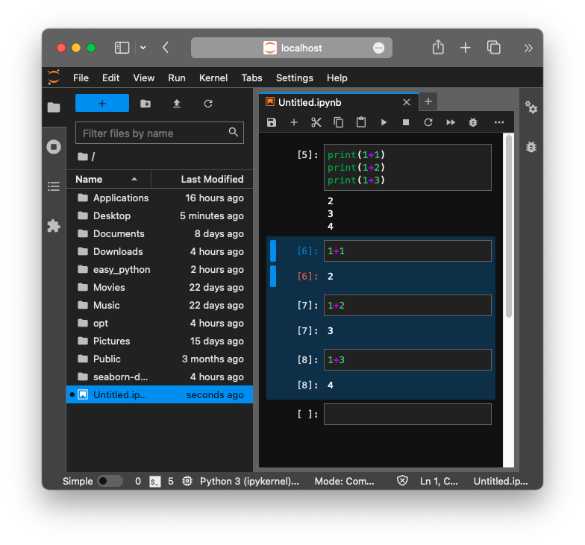Restart the kernel from notebook toolbar
This screenshot has height=545, width=585.
point(428,122)
